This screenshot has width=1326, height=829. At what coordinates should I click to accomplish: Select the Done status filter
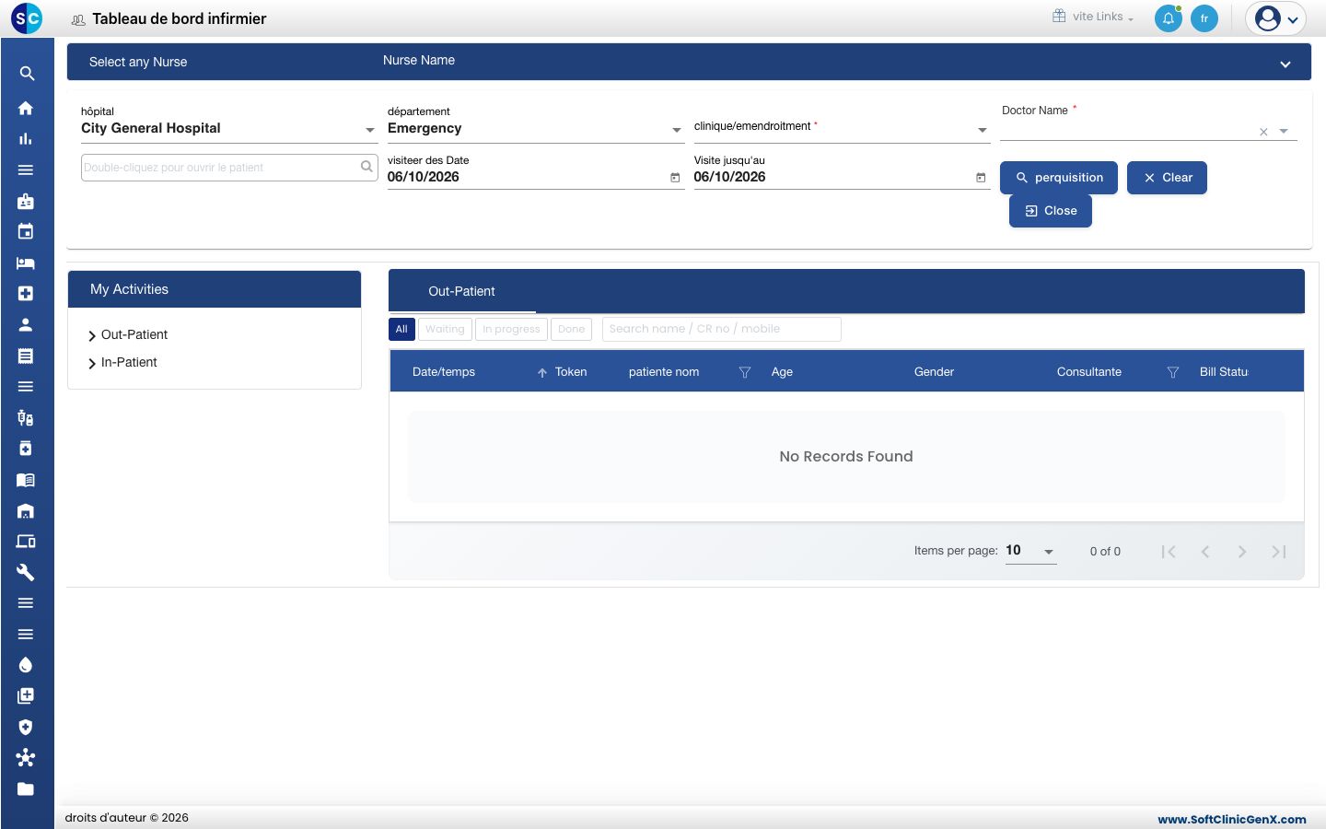pos(571,329)
